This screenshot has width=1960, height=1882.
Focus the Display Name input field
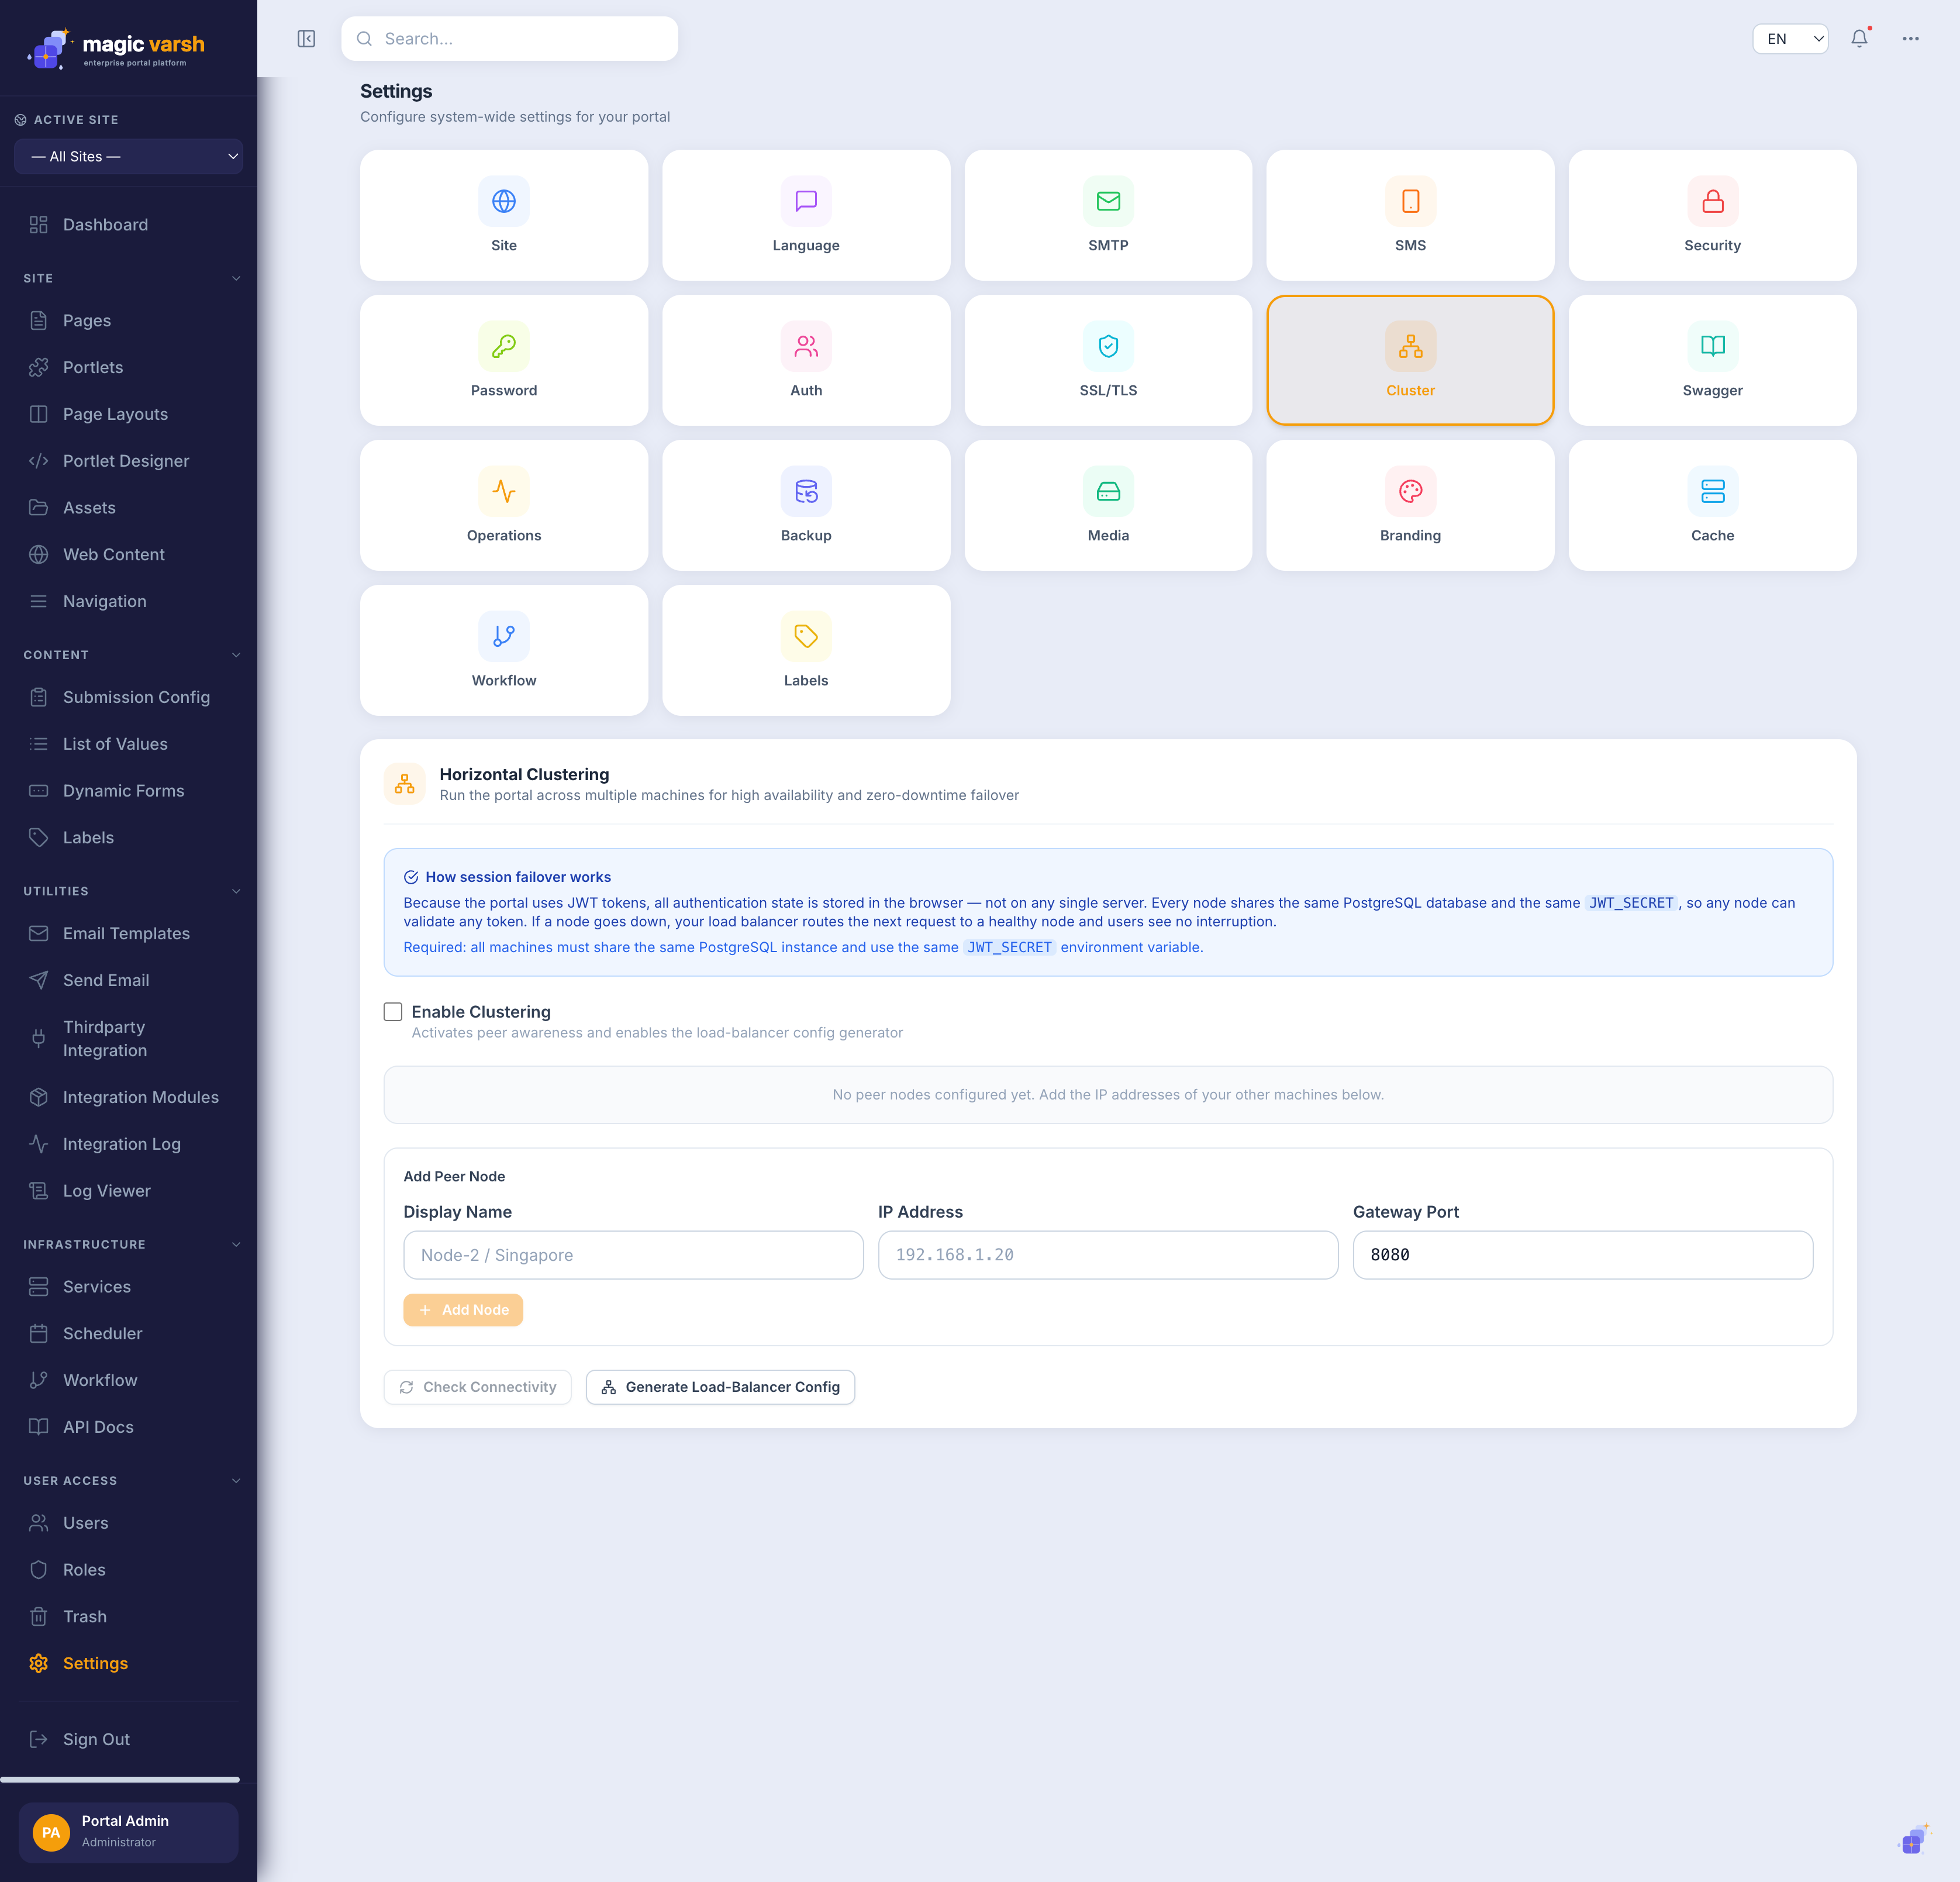[633, 1255]
